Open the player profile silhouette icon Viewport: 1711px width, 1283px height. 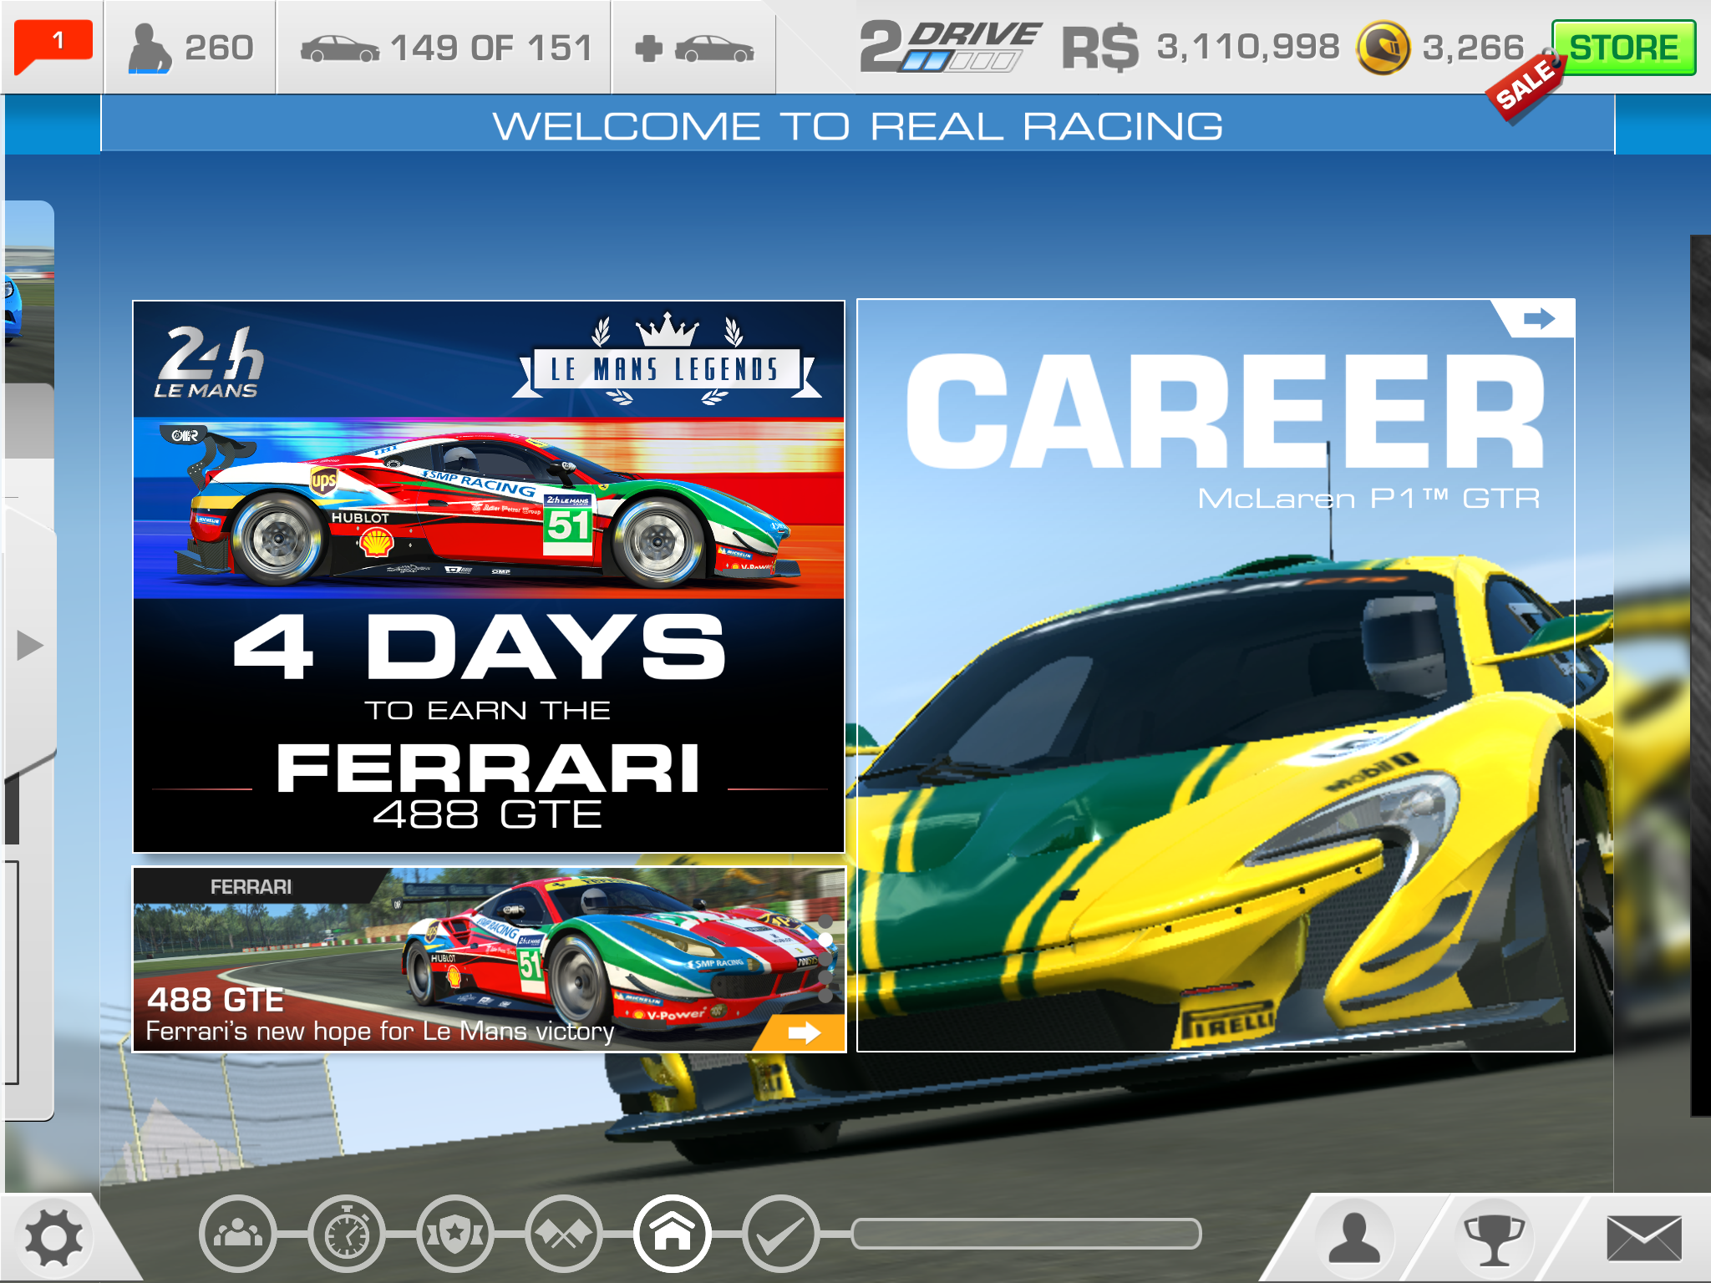click(1354, 1238)
